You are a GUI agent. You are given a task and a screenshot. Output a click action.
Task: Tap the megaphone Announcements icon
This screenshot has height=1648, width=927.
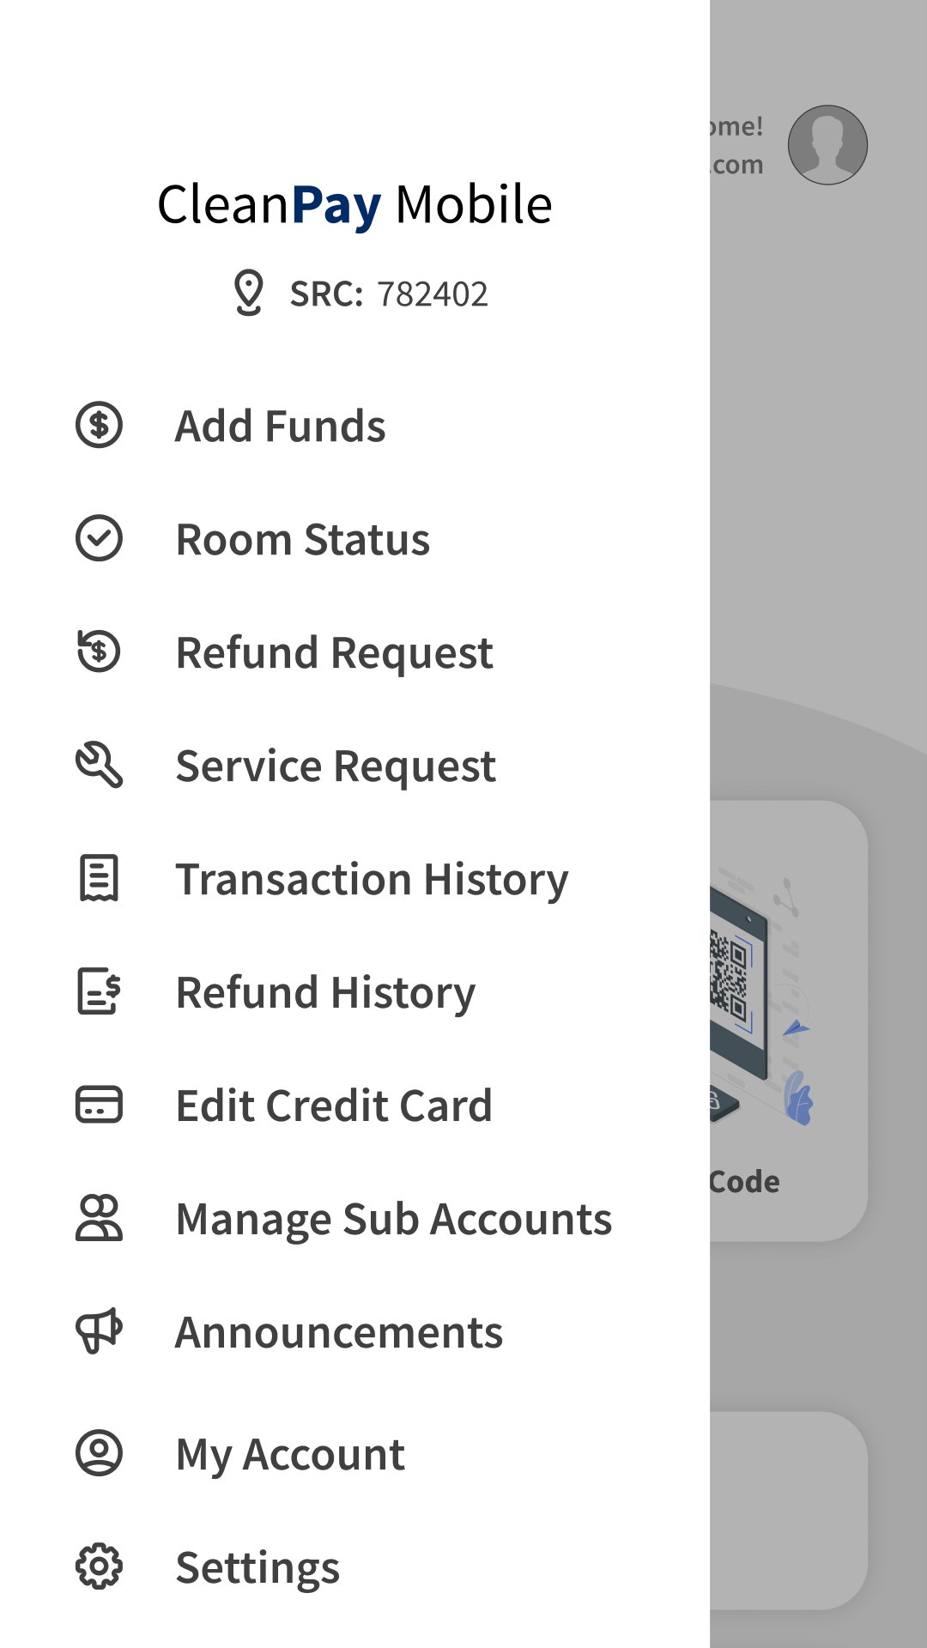[99, 1331]
